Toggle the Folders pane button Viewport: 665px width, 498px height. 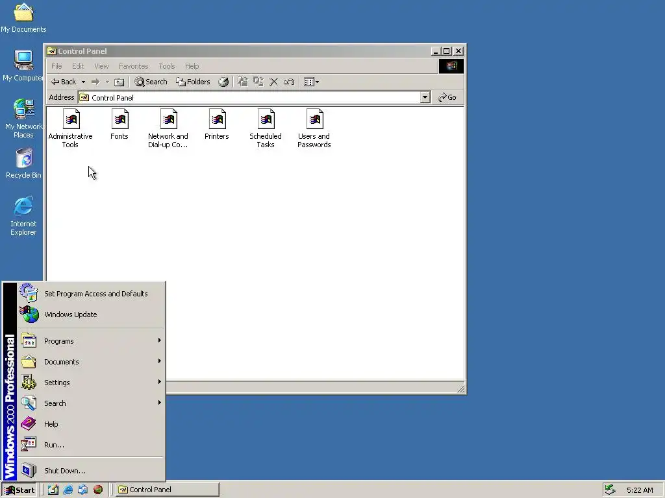pyautogui.click(x=193, y=82)
